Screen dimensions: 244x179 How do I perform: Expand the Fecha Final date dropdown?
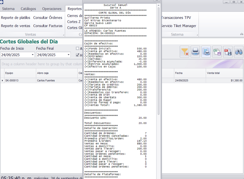[69, 55]
